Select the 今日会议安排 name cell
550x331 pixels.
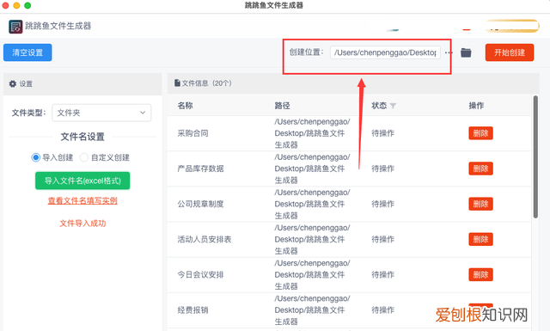(x=200, y=275)
